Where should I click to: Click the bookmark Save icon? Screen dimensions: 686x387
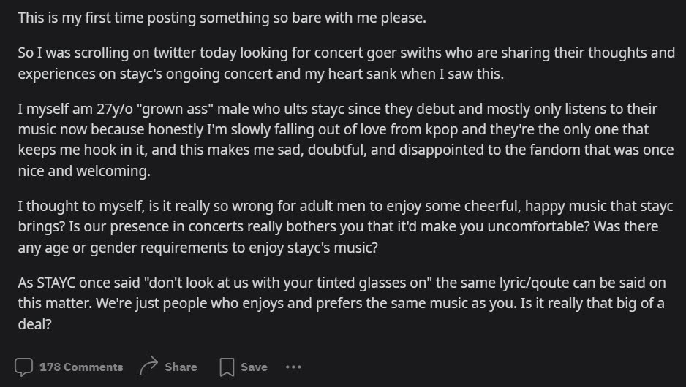click(x=227, y=367)
